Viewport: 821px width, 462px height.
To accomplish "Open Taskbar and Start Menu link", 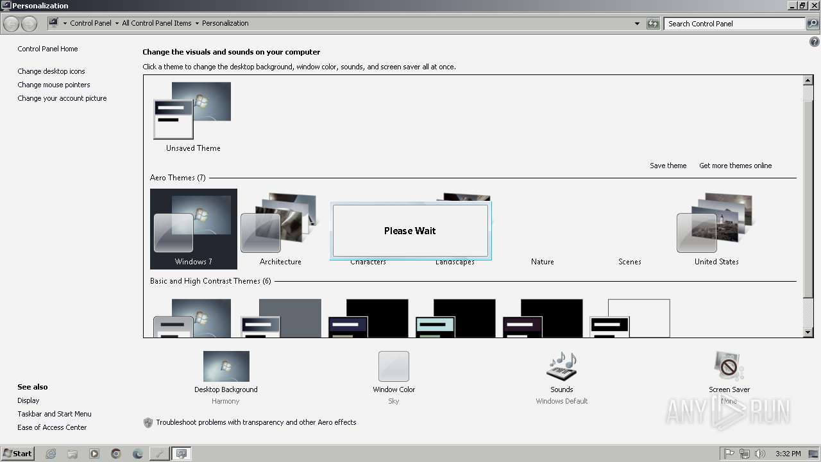I will click(x=55, y=414).
